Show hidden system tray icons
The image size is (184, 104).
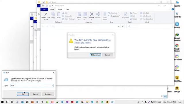click(143, 102)
